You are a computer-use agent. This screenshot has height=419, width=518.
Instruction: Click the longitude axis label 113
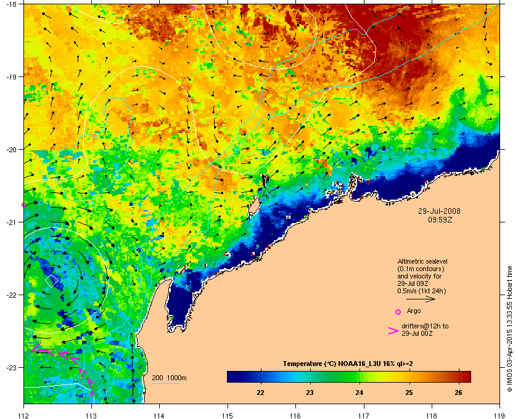pyautogui.click(x=91, y=415)
